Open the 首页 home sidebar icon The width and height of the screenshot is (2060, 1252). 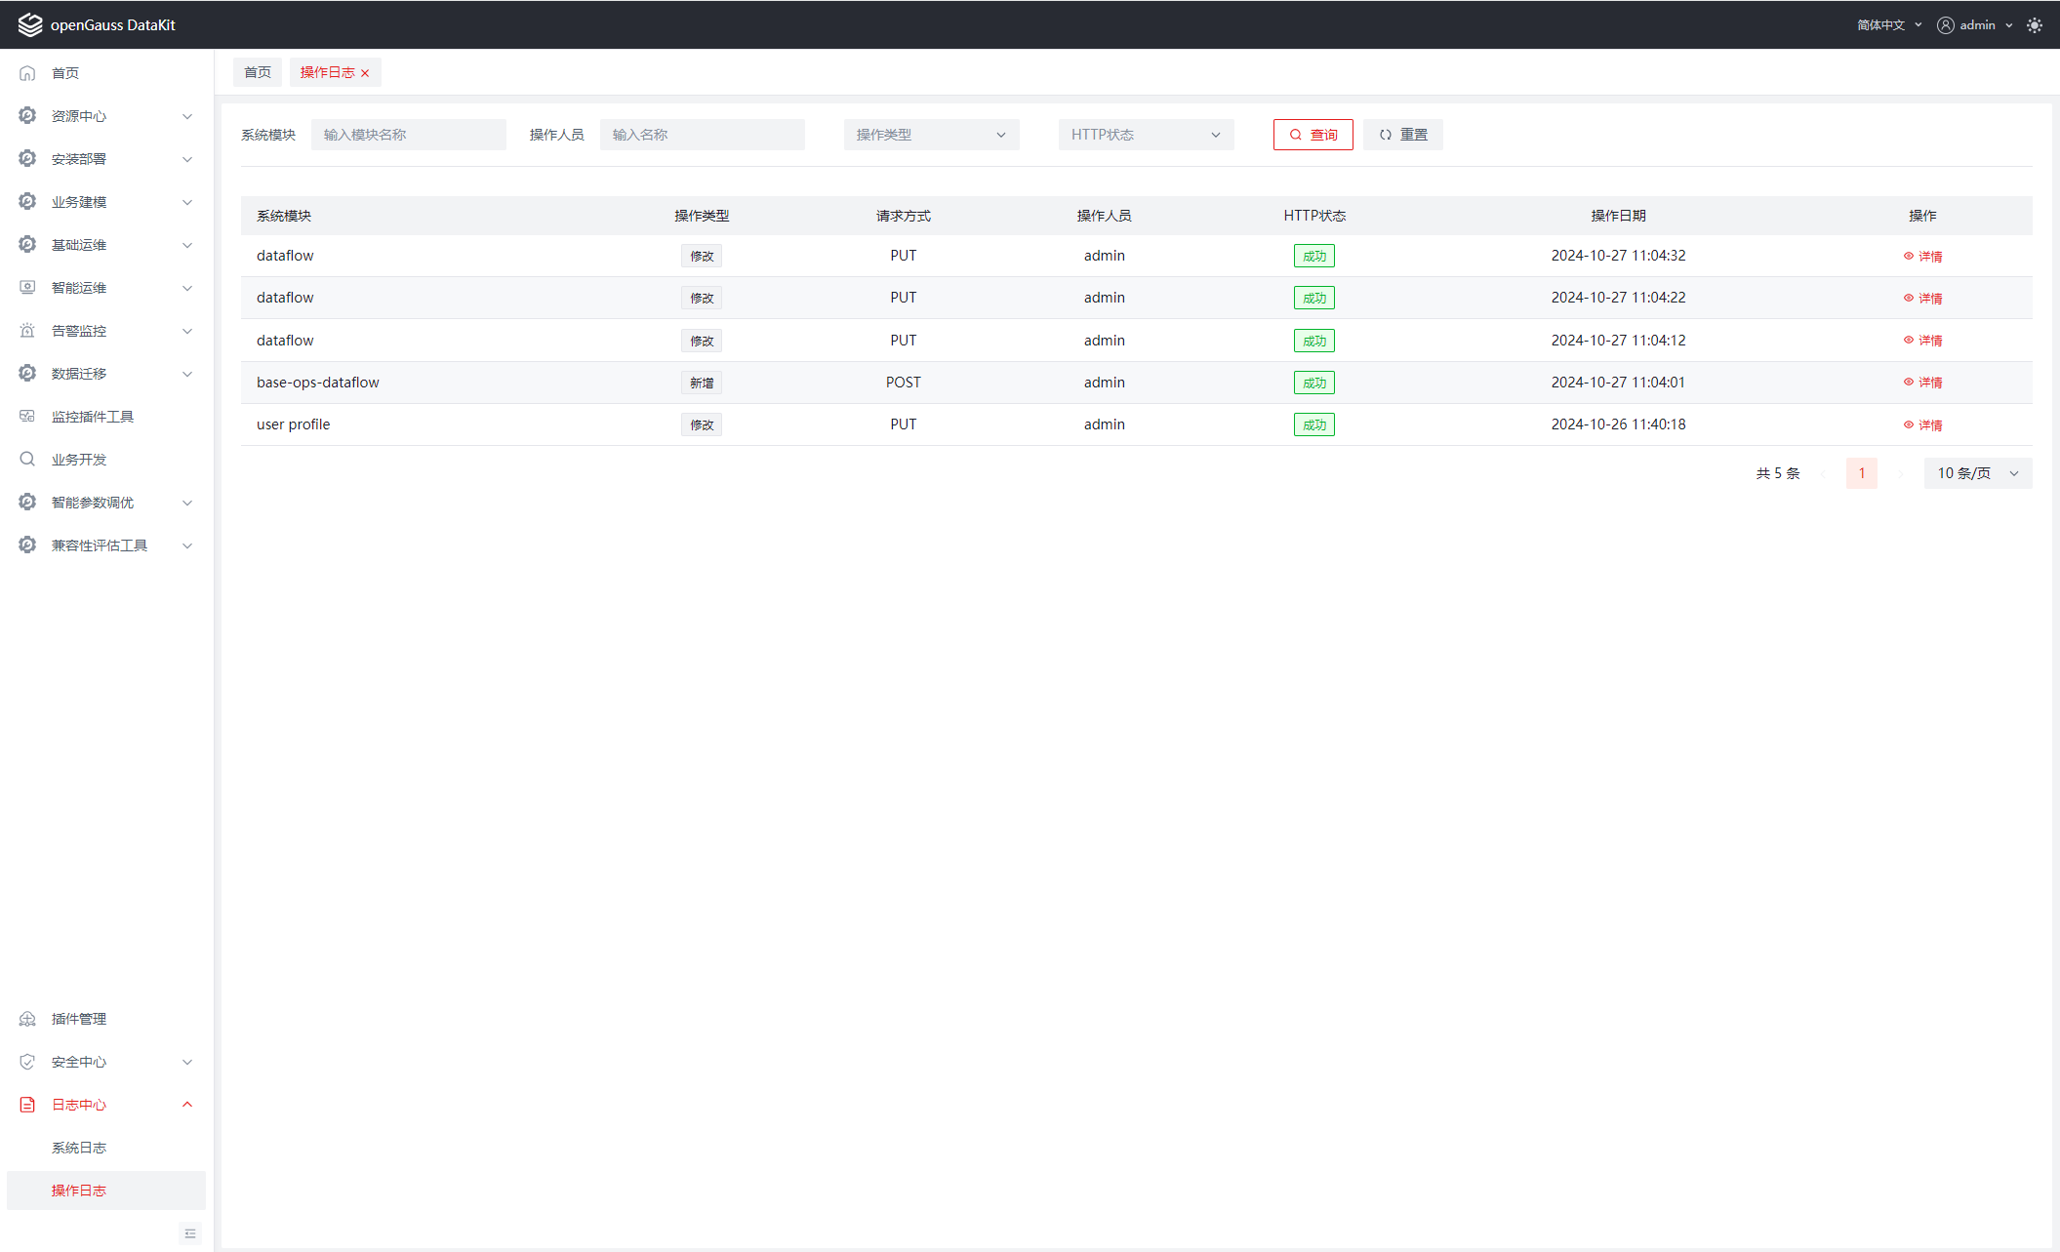click(x=27, y=73)
